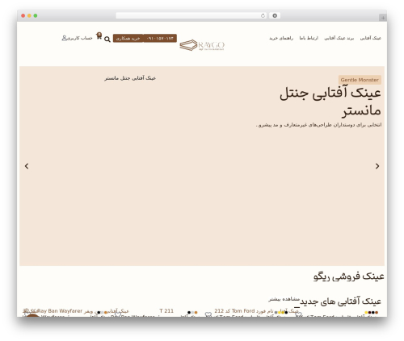This screenshot has height=341, width=404.
Task: Click the T 211 product title
Action: click(166, 311)
